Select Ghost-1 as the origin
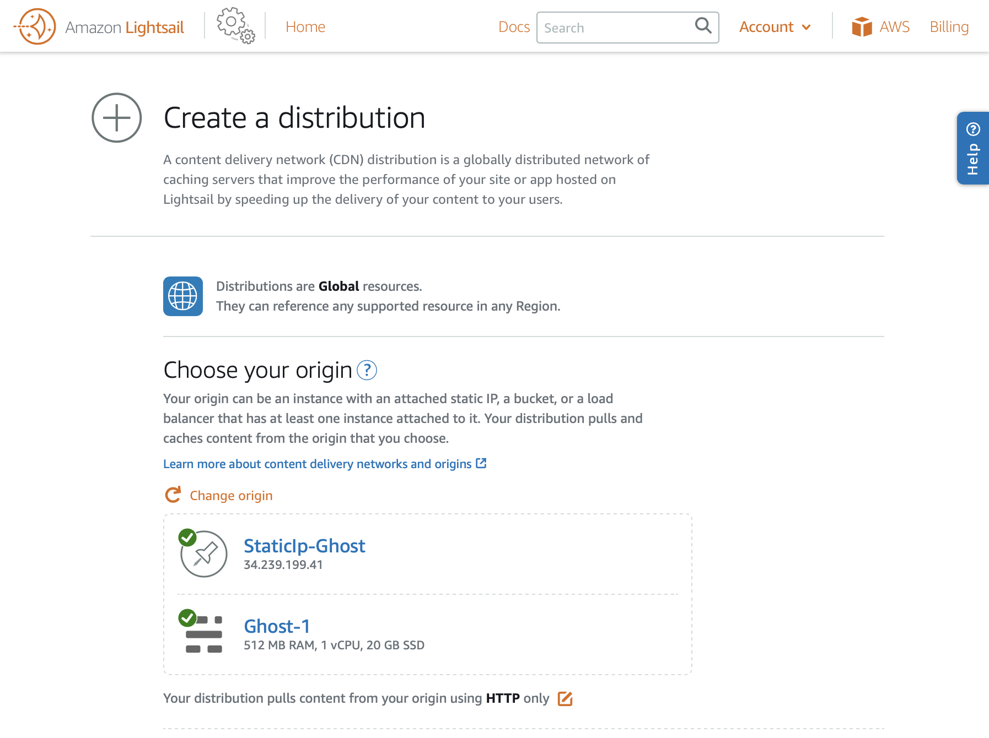The height and width of the screenshot is (738, 989). (277, 626)
